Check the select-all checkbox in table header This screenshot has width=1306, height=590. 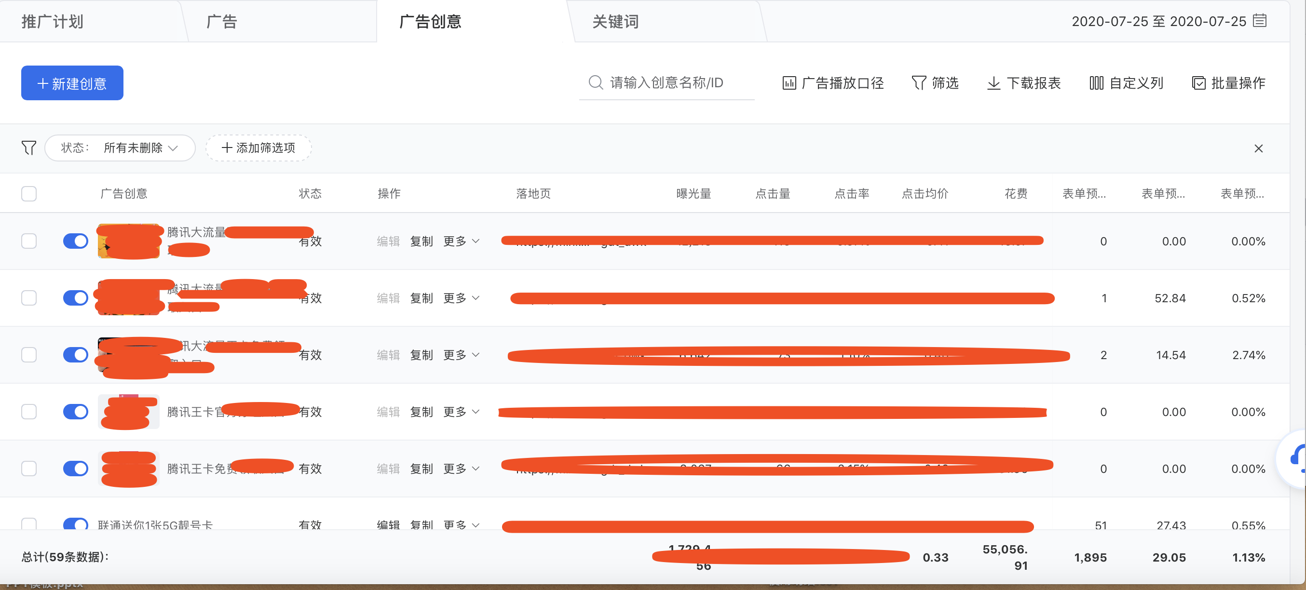pyautogui.click(x=28, y=193)
